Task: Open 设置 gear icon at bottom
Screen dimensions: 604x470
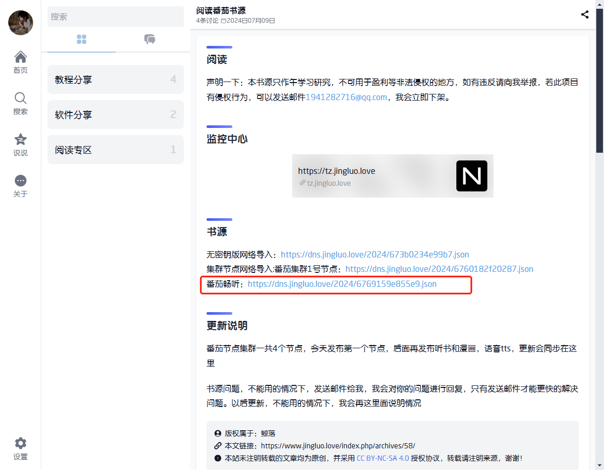Action: tap(21, 444)
